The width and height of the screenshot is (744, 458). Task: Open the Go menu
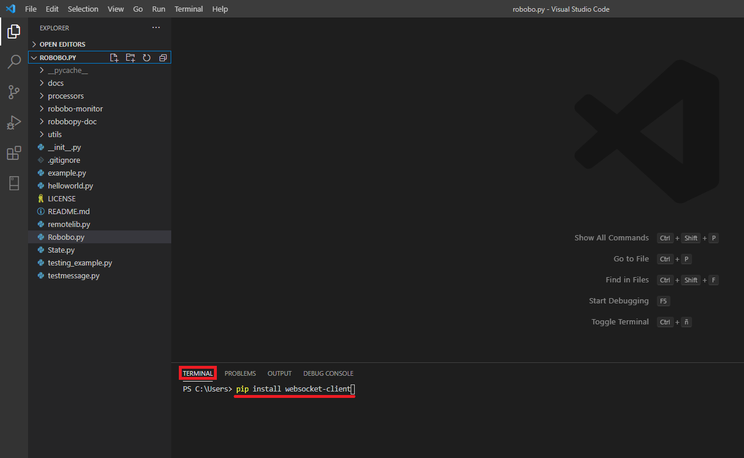tap(138, 9)
